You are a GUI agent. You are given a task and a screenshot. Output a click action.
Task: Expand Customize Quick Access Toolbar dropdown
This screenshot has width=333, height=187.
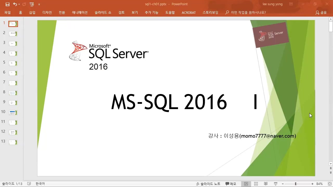pos(39,4)
